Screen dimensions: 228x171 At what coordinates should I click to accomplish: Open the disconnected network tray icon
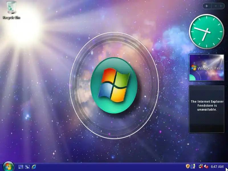point(201,166)
